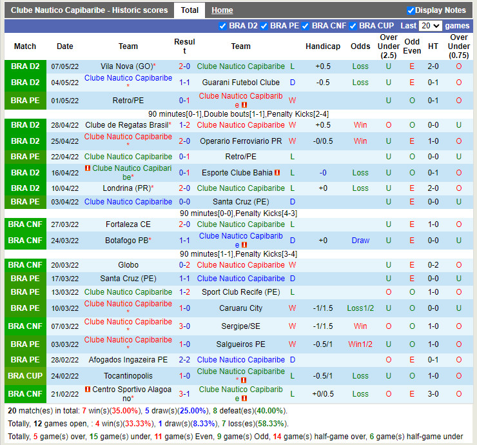Click red card icon in Tocantinopolis match row
This screenshot has height=445, width=477.
tap(244, 381)
